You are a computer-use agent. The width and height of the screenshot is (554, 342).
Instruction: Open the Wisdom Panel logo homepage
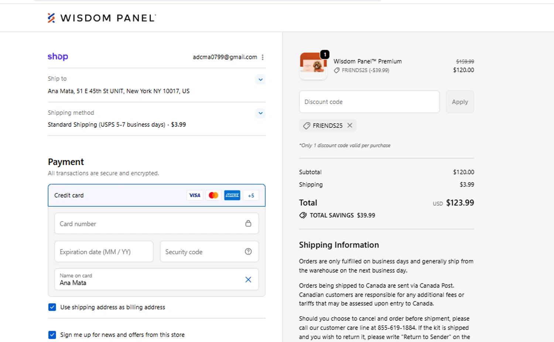pos(102,18)
